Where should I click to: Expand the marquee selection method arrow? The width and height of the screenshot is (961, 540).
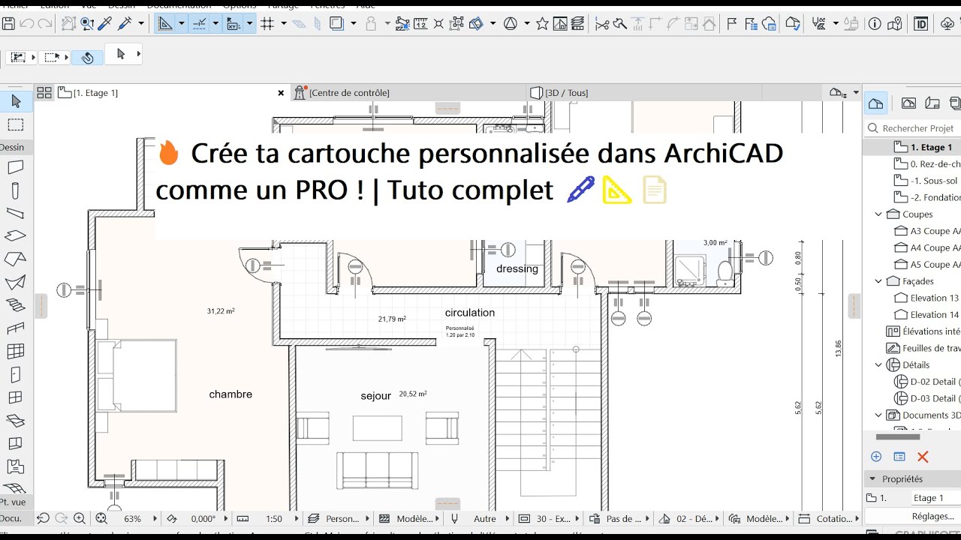pos(65,57)
